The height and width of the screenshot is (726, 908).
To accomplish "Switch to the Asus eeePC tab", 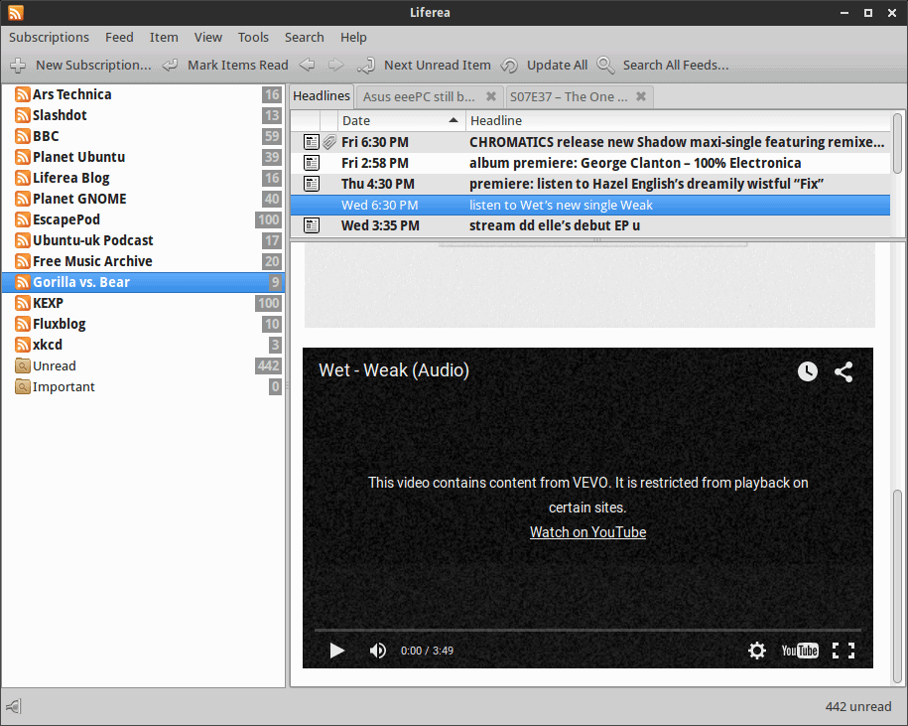I will tap(419, 96).
